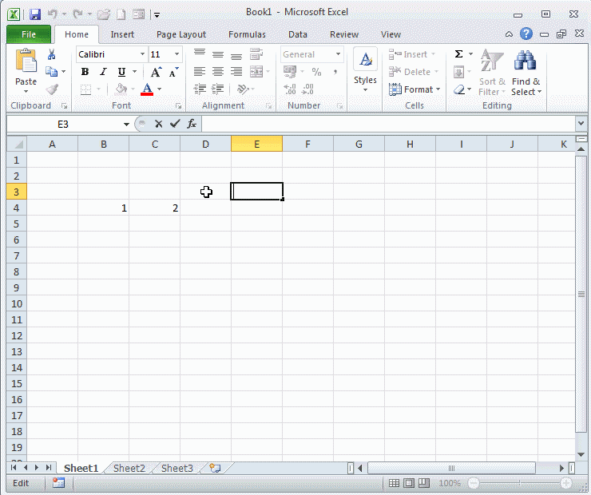The height and width of the screenshot is (495, 591).
Task: Switch to the Sheet2 worksheet tab
Action: [129, 469]
